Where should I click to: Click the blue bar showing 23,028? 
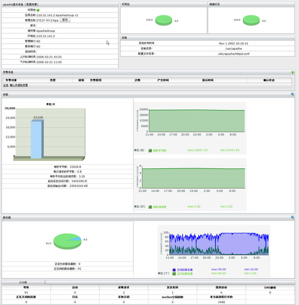[x=37, y=139]
